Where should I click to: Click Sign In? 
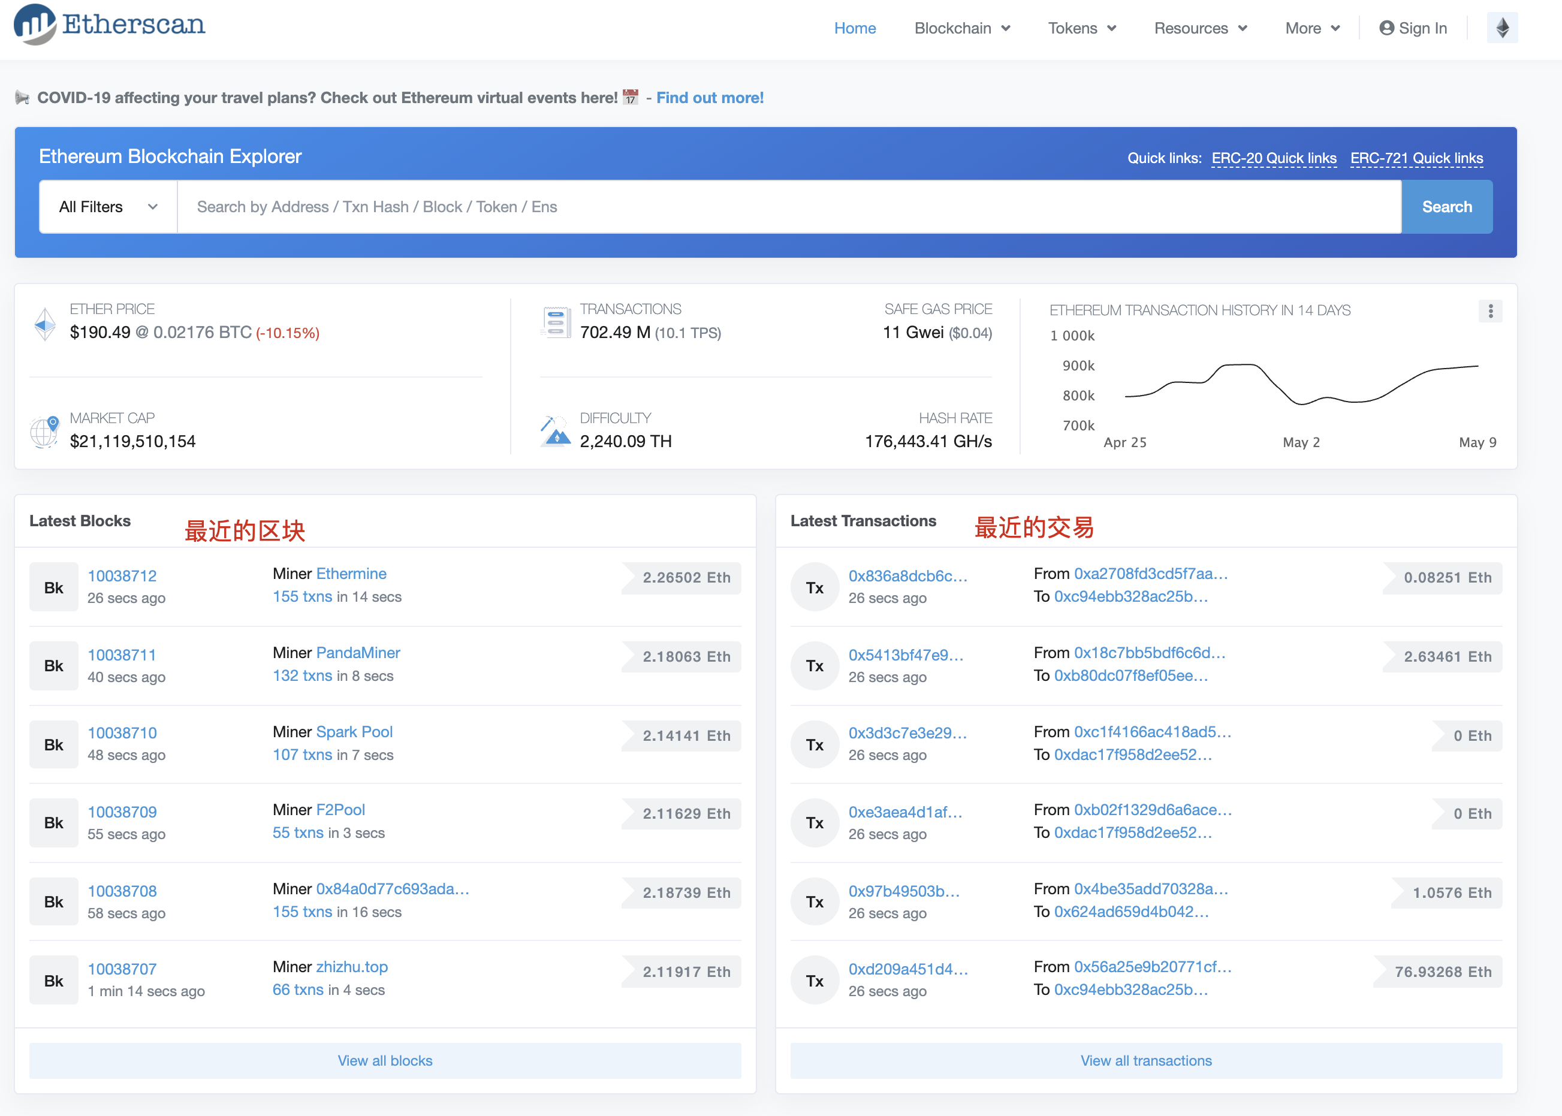click(x=1413, y=28)
